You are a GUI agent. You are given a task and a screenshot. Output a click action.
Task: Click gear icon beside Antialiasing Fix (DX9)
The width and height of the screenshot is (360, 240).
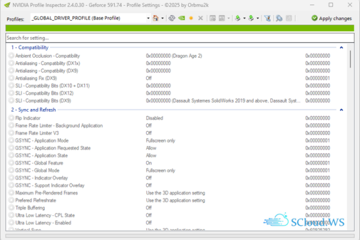point(11,78)
